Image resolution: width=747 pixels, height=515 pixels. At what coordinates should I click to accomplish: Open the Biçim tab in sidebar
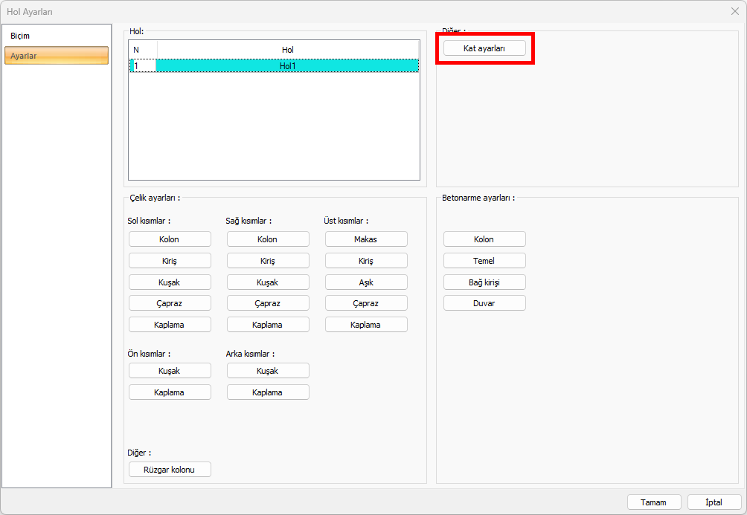[21, 36]
